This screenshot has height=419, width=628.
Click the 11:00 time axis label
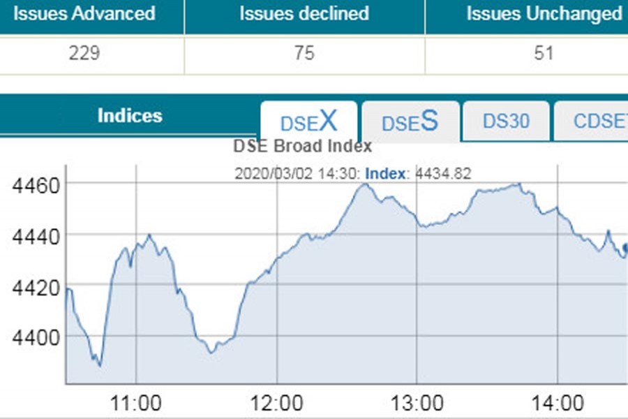(x=137, y=403)
